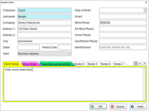Expand the Type Business Address dropdown

[70, 53]
